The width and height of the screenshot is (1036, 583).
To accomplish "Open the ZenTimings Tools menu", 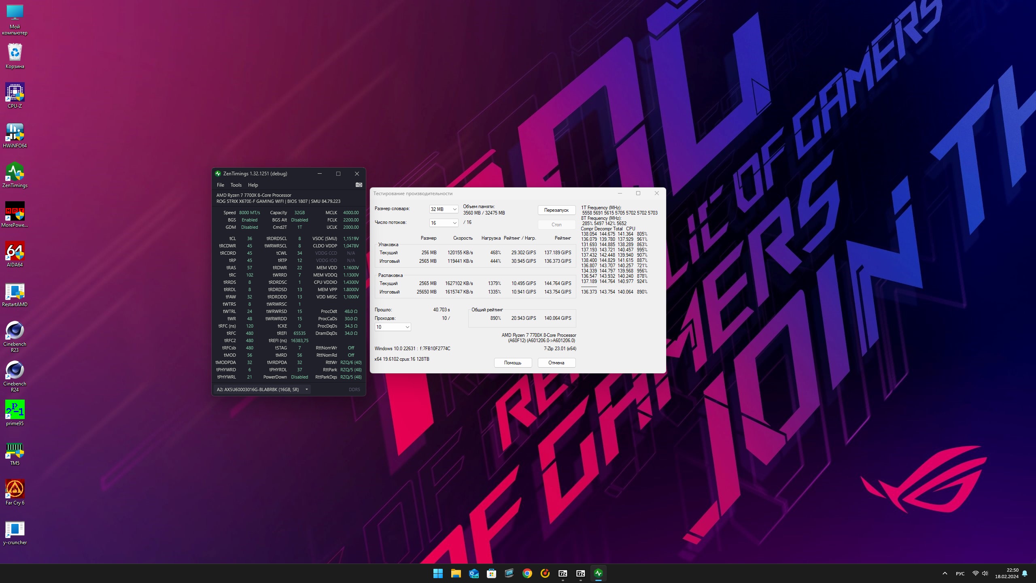I will point(236,185).
